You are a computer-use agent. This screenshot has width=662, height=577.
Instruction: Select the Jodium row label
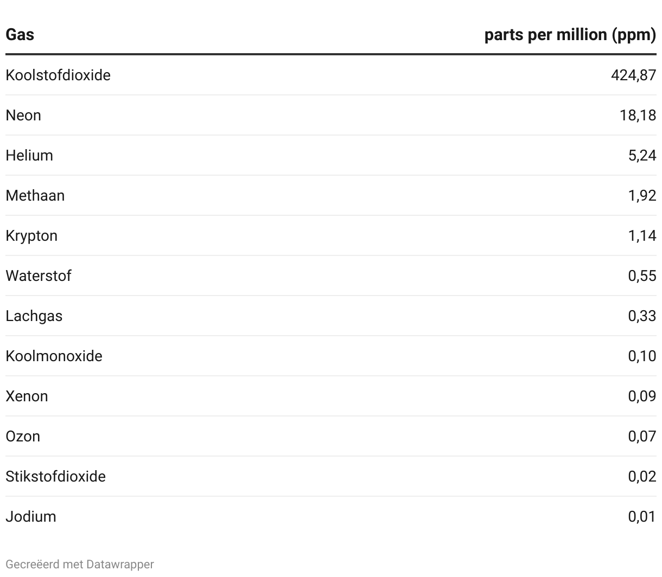pyautogui.click(x=31, y=516)
